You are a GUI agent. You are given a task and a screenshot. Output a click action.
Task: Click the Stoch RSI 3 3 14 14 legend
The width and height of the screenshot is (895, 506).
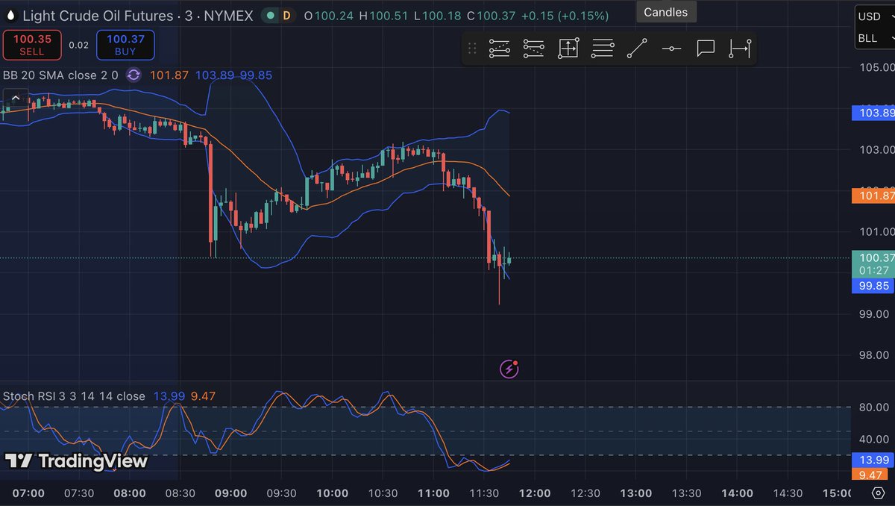point(74,396)
